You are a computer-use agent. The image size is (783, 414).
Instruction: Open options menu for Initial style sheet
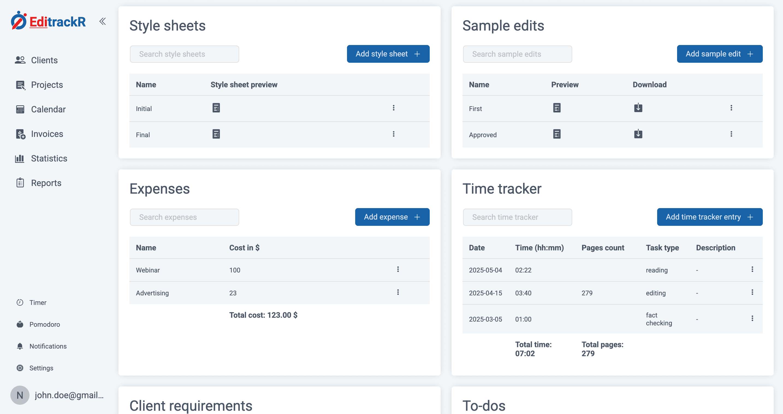click(x=393, y=108)
